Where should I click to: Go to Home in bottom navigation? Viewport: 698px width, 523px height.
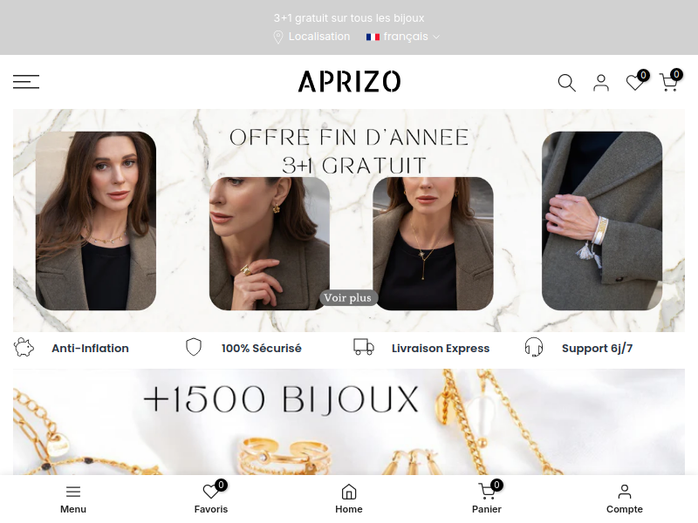point(349,499)
